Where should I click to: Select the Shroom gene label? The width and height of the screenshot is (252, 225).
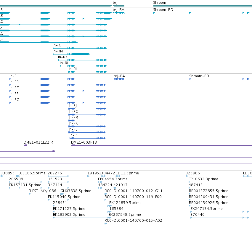(160, 3)
